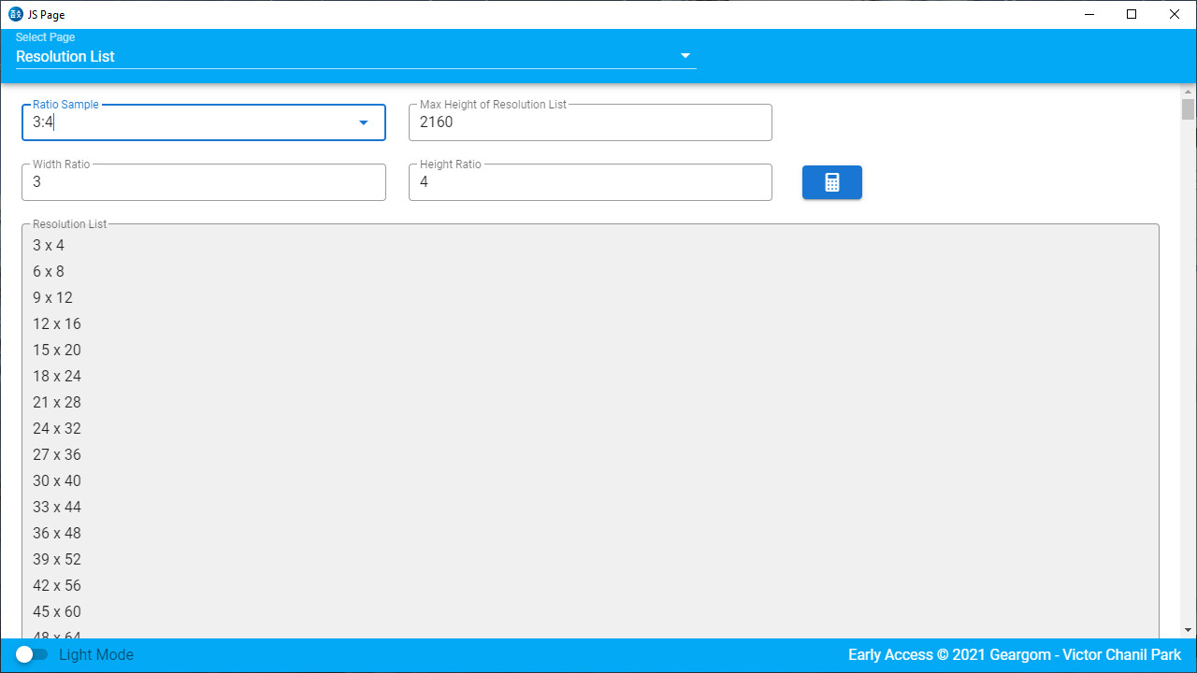The image size is (1197, 673).
Task: Select Resolution List from the page selector
Action: [65, 56]
